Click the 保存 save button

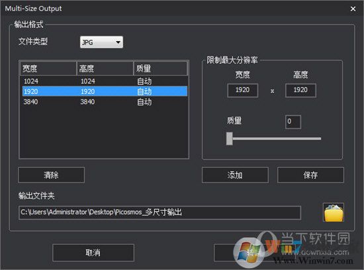pyautogui.click(x=310, y=175)
